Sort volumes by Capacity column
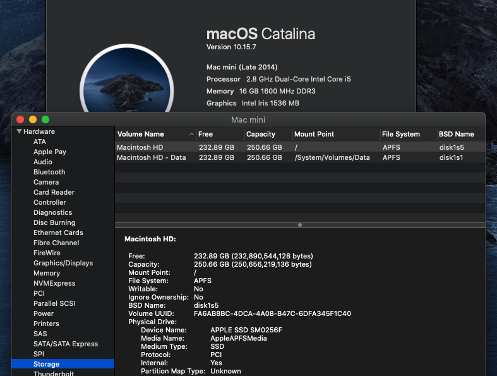Screen dimensions: 497x376 (x=261, y=134)
